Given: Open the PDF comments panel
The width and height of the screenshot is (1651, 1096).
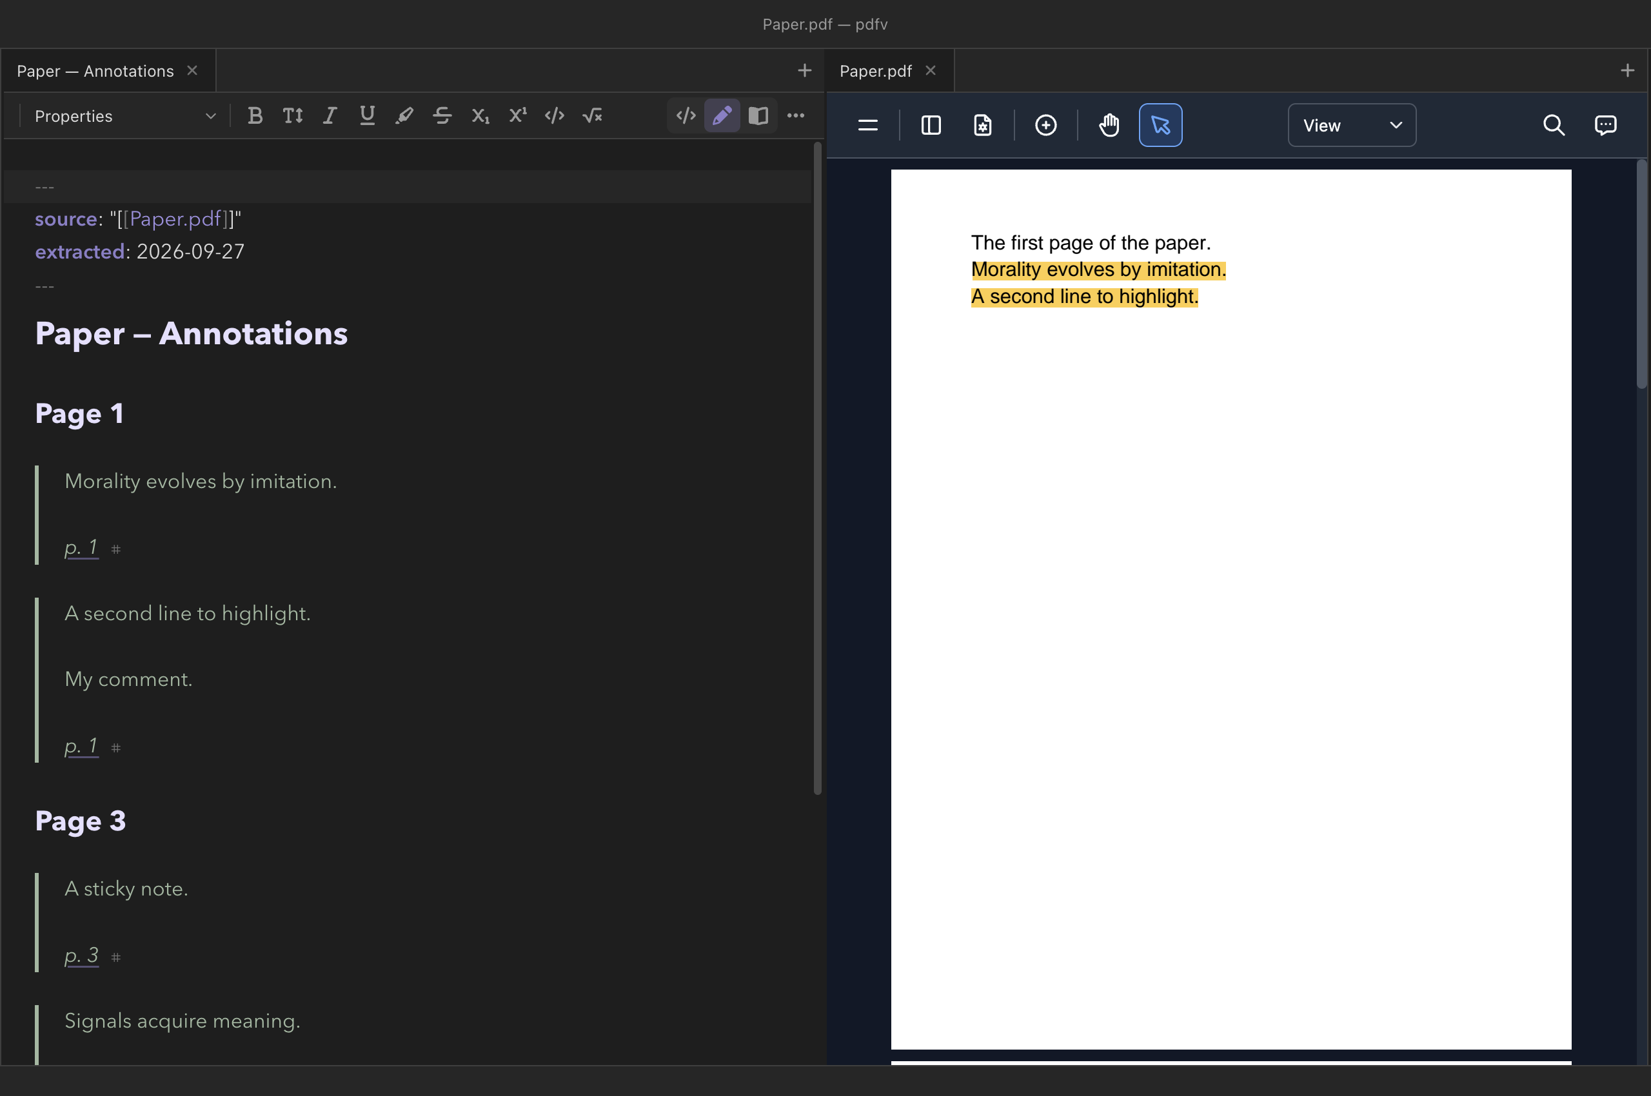Looking at the screenshot, I should (1605, 125).
